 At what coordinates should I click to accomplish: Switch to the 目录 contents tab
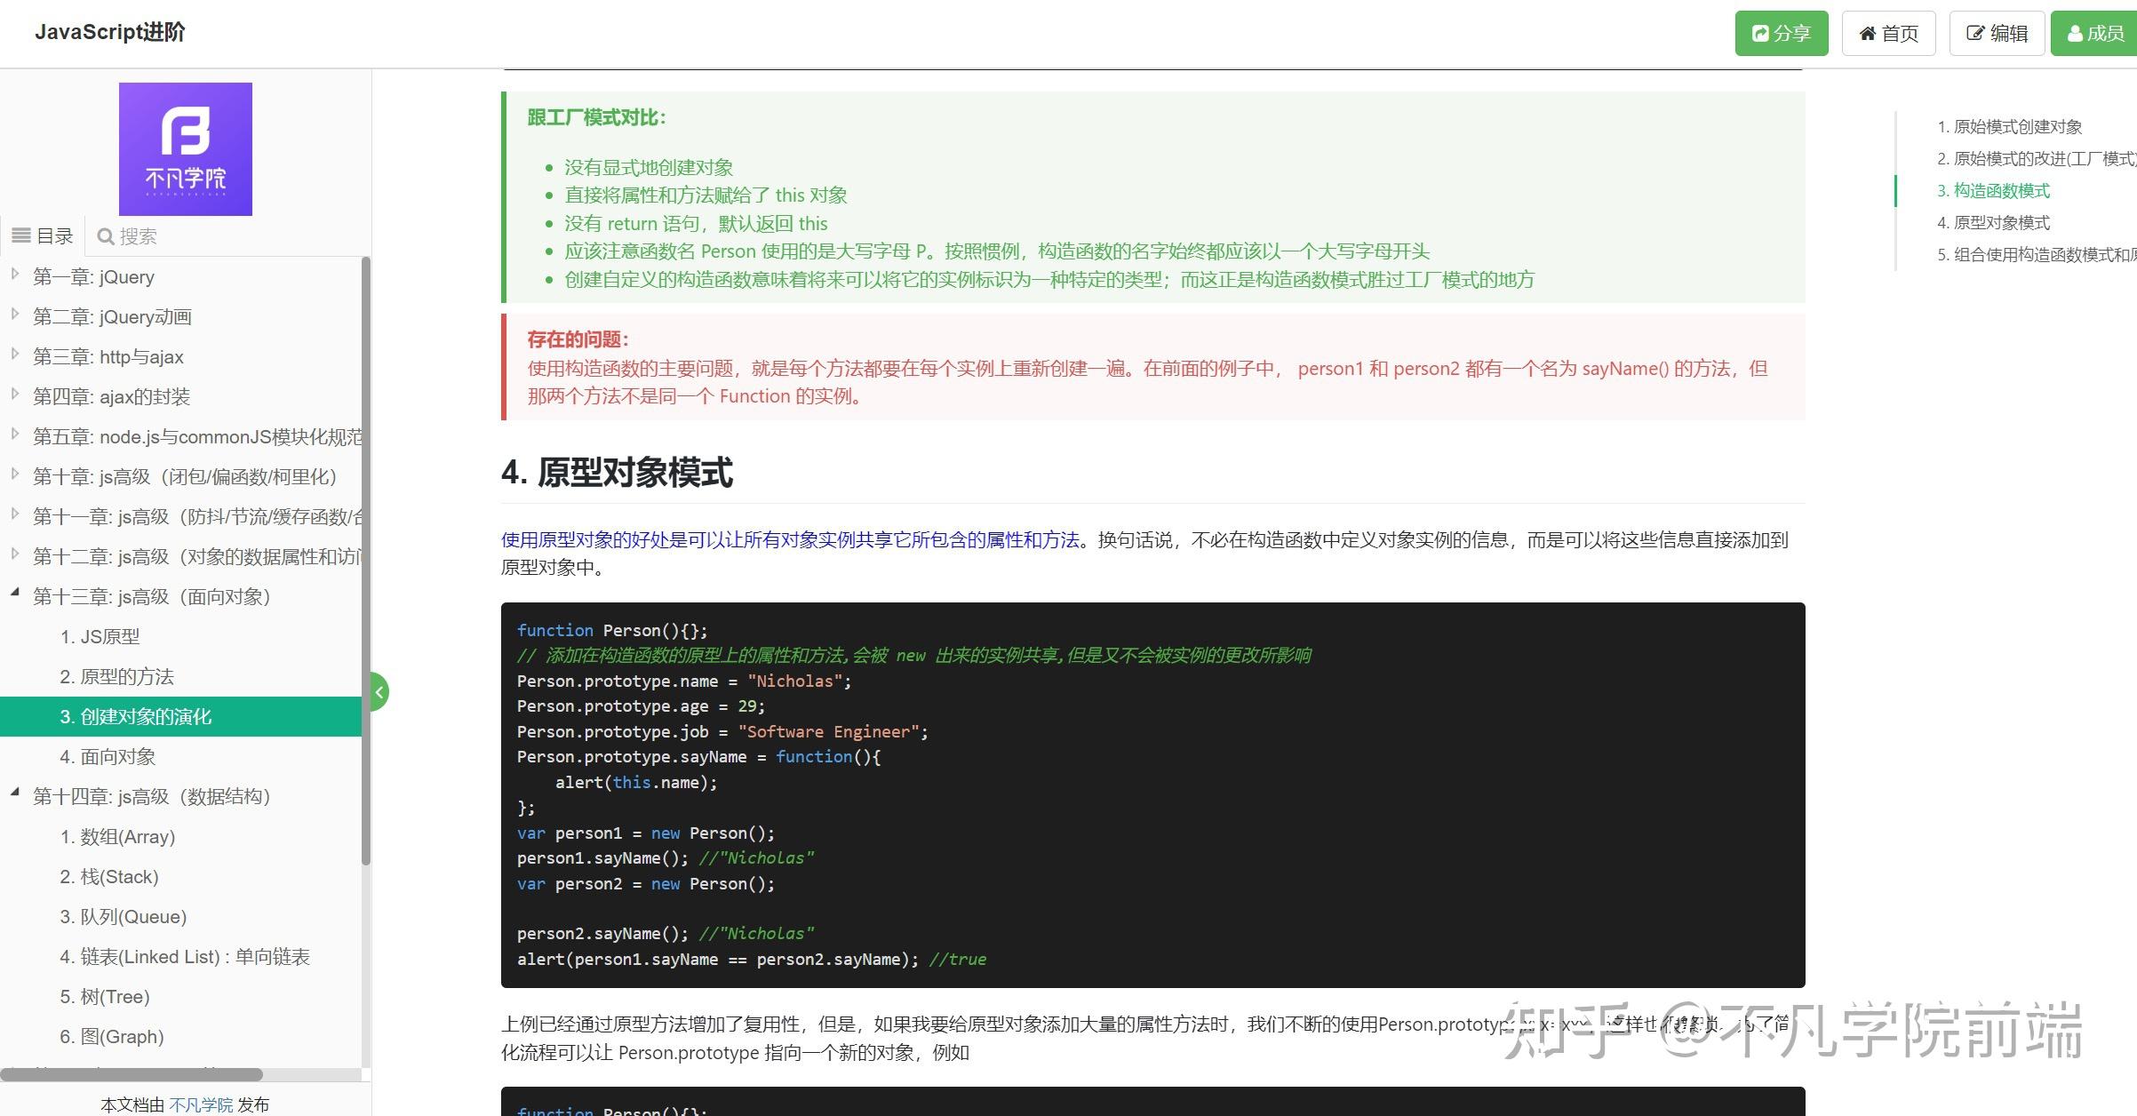43,236
